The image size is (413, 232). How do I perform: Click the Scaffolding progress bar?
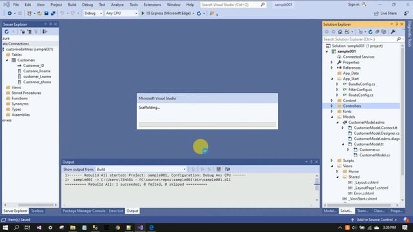pyautogui.click(x=207, y=124)
